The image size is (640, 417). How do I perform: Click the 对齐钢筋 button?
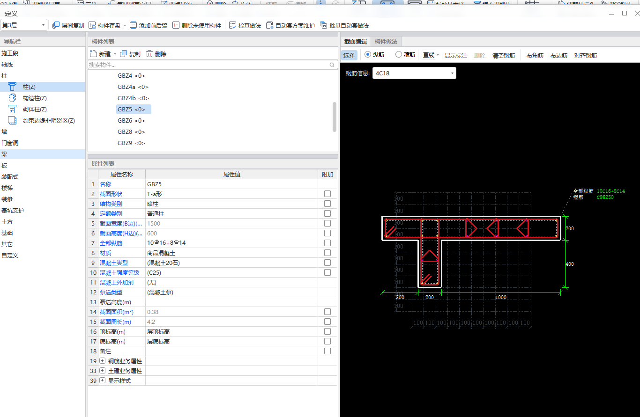586,55
